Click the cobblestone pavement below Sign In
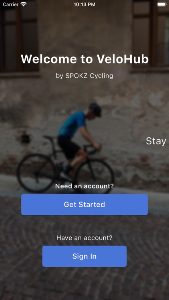The height and width of the screenshot is (300, 169). 84,283
